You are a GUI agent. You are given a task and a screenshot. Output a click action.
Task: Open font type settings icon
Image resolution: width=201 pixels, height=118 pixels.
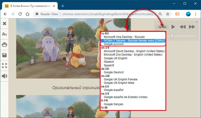[5, 34]
